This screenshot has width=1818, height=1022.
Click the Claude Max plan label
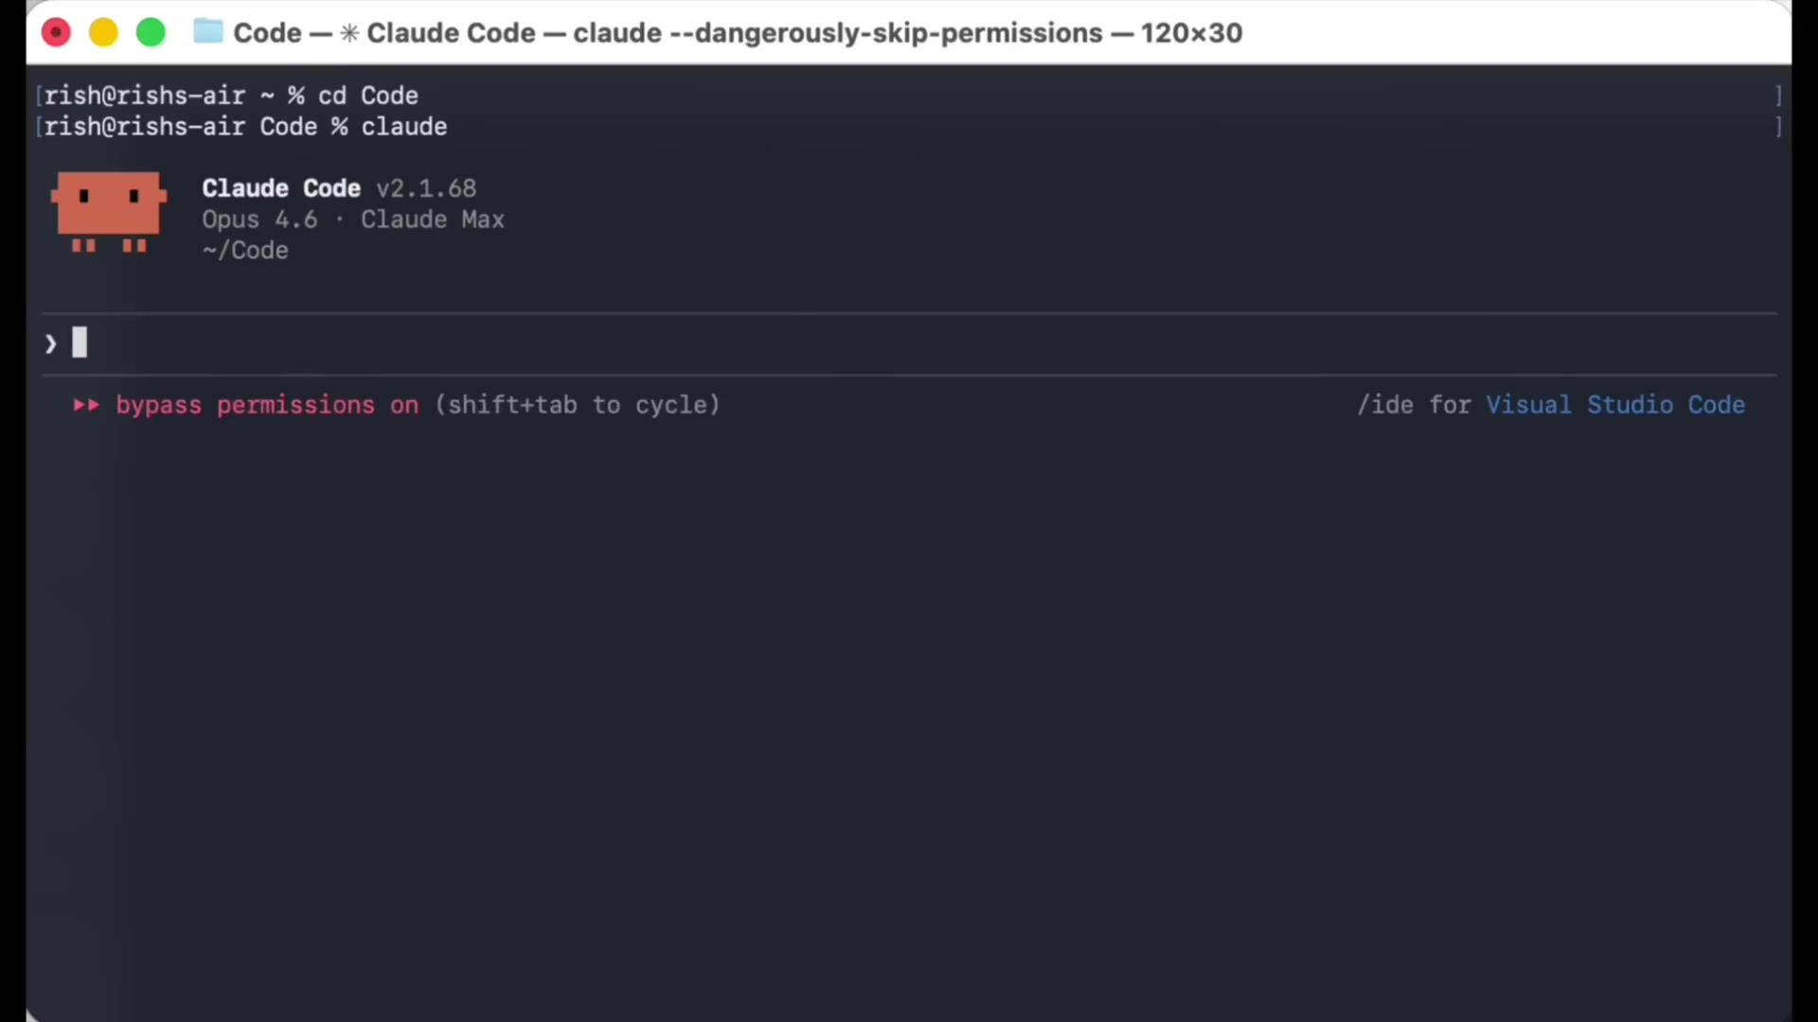tap(432, 220)
